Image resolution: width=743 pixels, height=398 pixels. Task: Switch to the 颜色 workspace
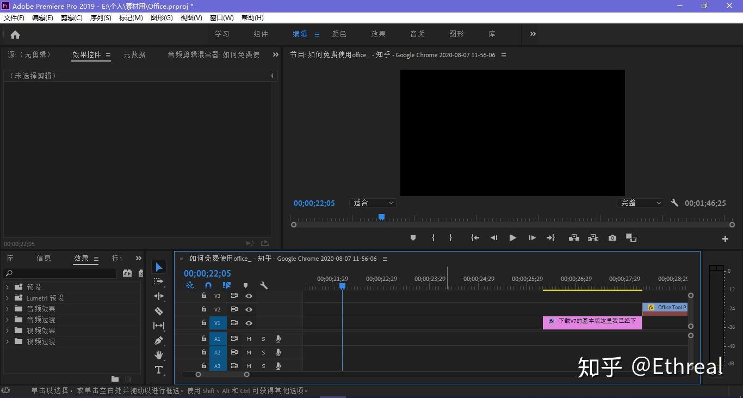click(339, 34)
